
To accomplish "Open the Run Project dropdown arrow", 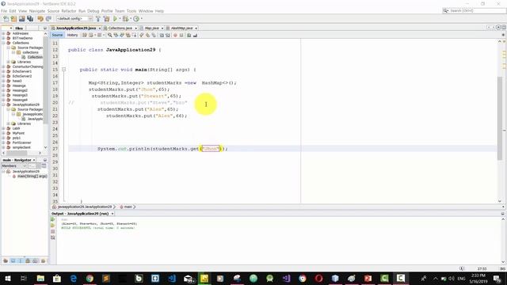I will point(120,19).
